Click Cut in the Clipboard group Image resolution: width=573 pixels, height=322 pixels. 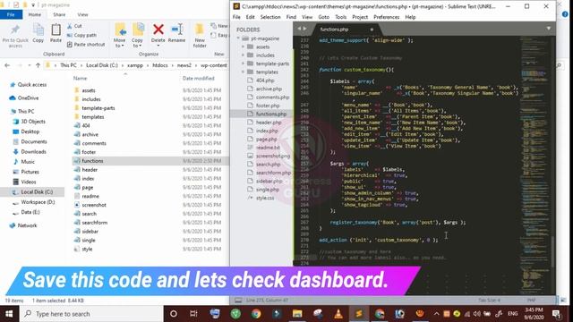74,26
